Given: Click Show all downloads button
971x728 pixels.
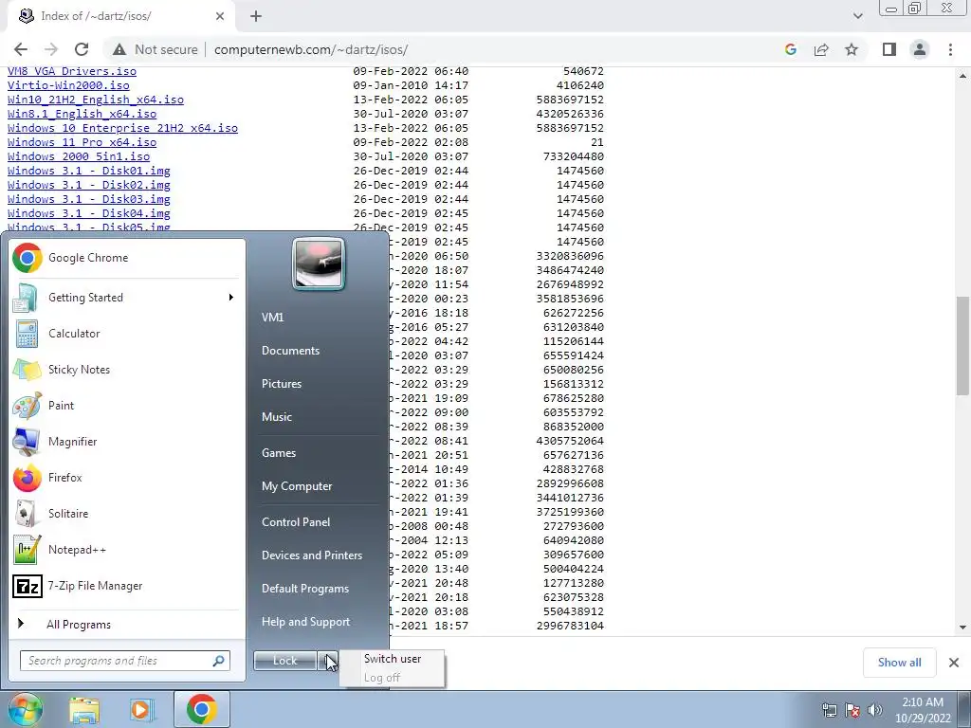Looking at the screenshot, I should pos(899,663).
